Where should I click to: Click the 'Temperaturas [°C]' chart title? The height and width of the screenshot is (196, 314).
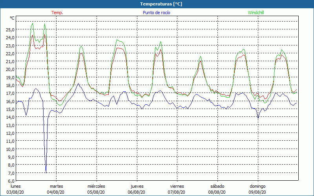[161, 4]
